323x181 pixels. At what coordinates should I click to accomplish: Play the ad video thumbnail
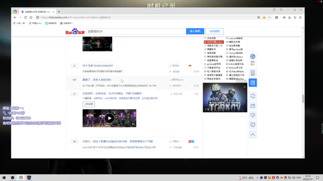109,118
